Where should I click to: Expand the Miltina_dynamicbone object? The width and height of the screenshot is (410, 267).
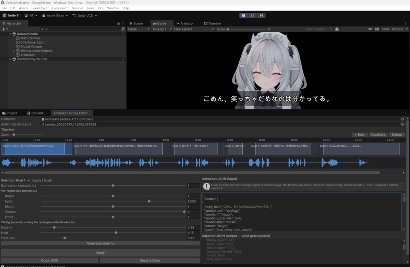click(x=14, y=51)
